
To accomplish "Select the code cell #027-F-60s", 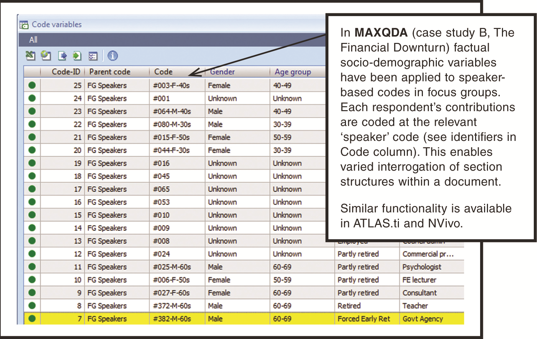I will tap(177, 293).
